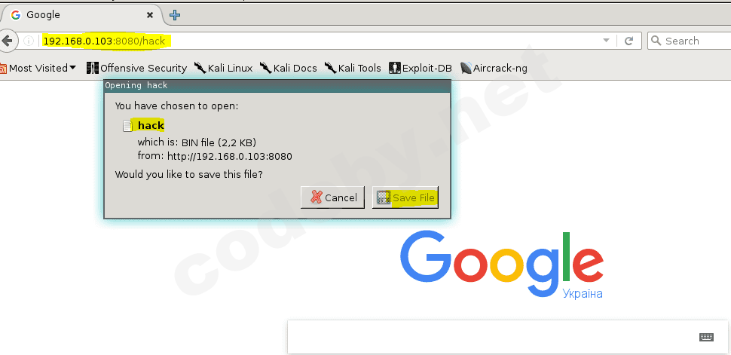Expand the address bar history dropdown arrow
The width and height of the screenshot is (731, 355).
(x=606, y=41)
